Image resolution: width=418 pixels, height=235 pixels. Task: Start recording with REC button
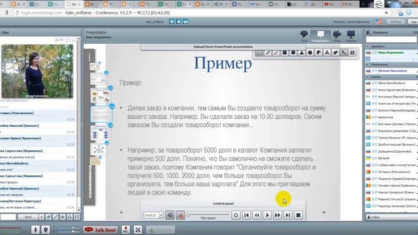click(126, 230)
